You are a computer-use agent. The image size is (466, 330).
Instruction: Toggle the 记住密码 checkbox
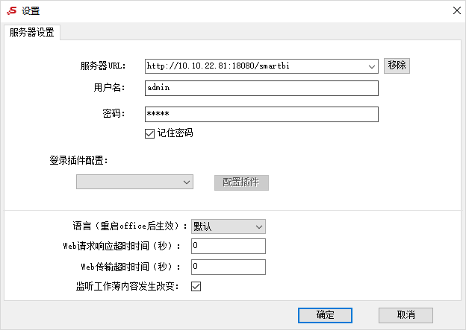[x=150, y=133]
